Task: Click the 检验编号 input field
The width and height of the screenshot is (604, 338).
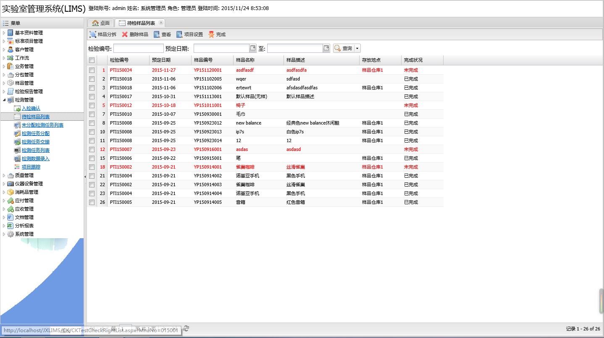Action: click(138, 49)
